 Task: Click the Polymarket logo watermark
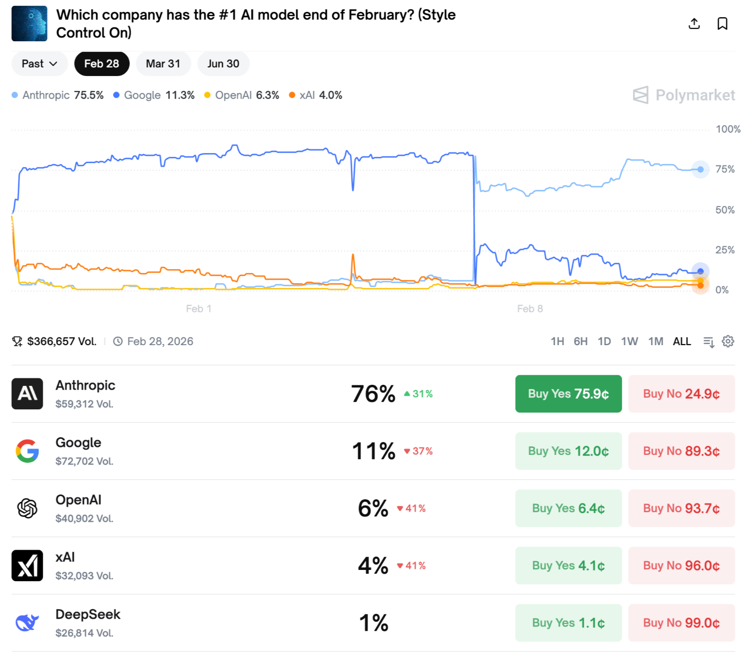tap(683, 95)
